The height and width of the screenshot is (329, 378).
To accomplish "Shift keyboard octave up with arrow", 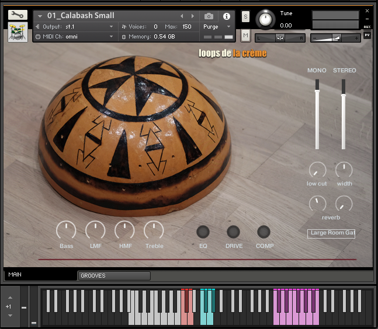I will (x=10, y=297).
